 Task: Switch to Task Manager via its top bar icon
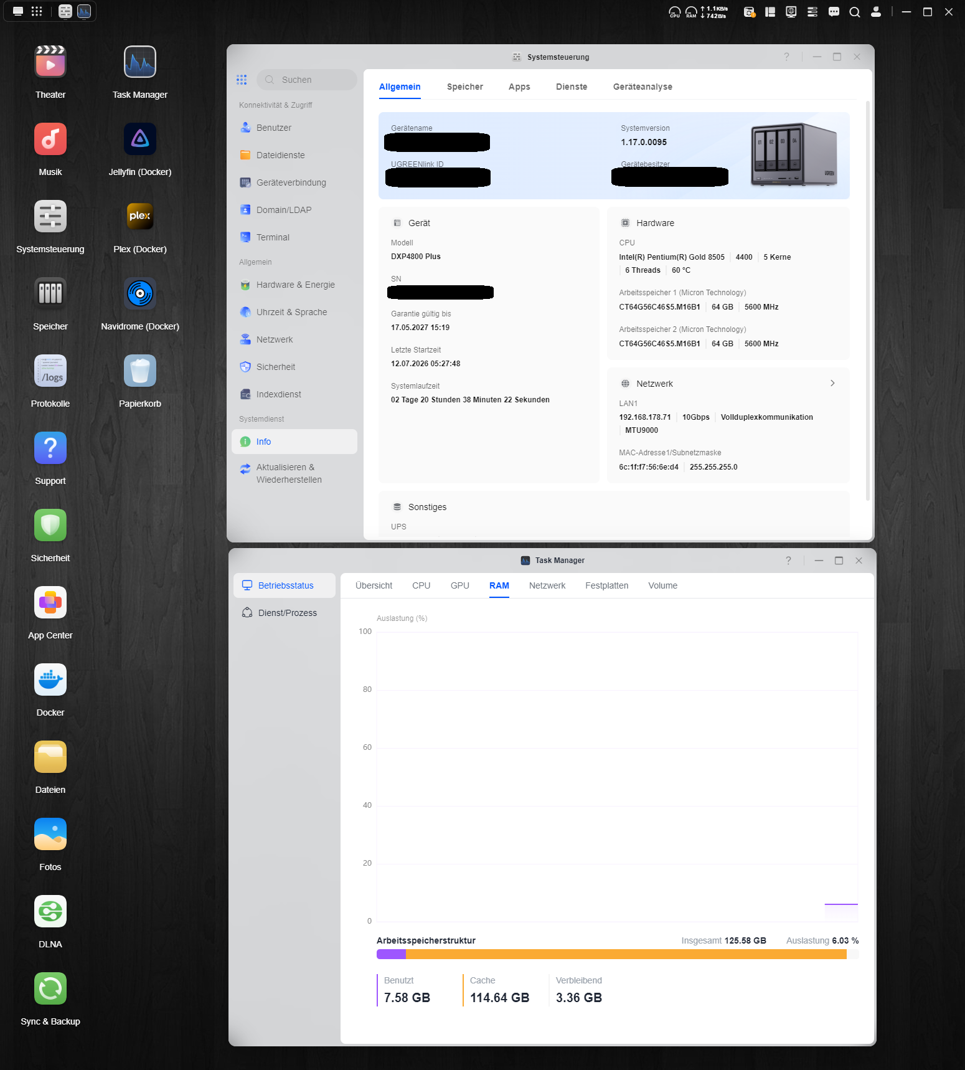pos(84,11)
